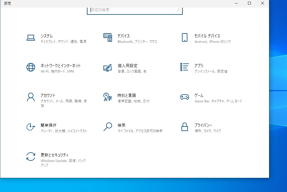Click the search magnifier in the search box

click(x=178, y=10)
